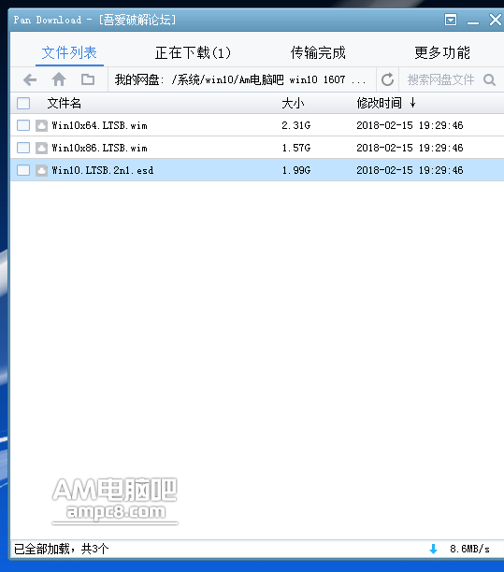Click the 8.6MB/s speed readout
Viewport: 504px width, 572px height.
point(469,549)
